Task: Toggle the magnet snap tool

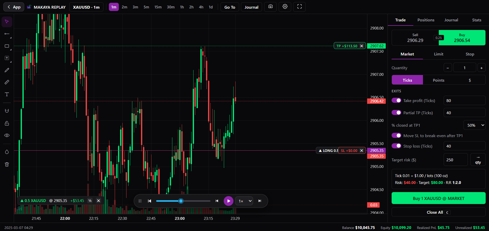Action: (x=7, y=111)
